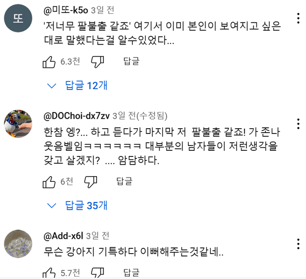Open @Add-x6l channel via username

(64, 235)
